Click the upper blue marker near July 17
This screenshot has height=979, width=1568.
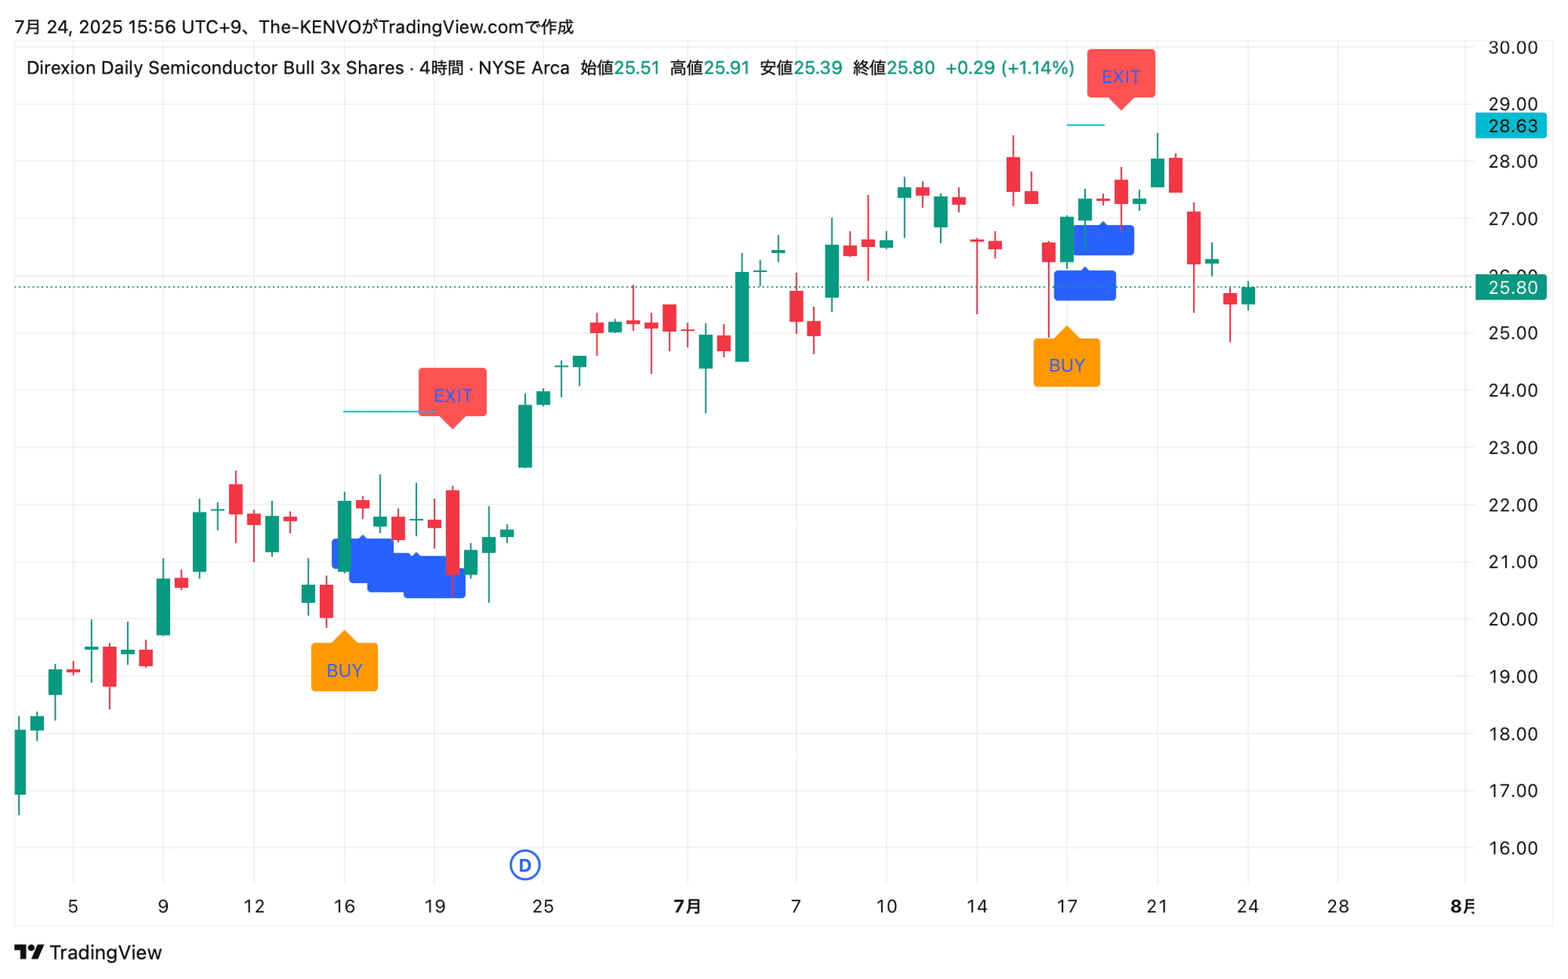point(1103,240)
